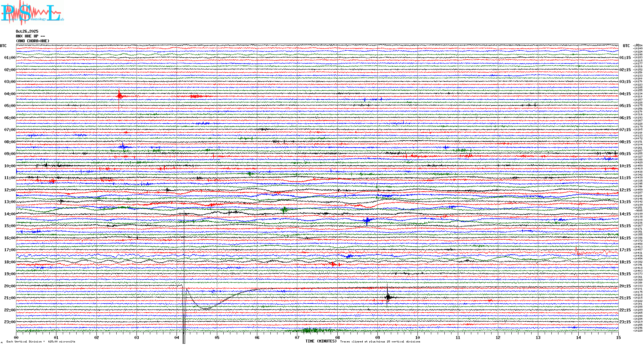Click minute marker 10 on the bottom axis

(x=417, y=338)
